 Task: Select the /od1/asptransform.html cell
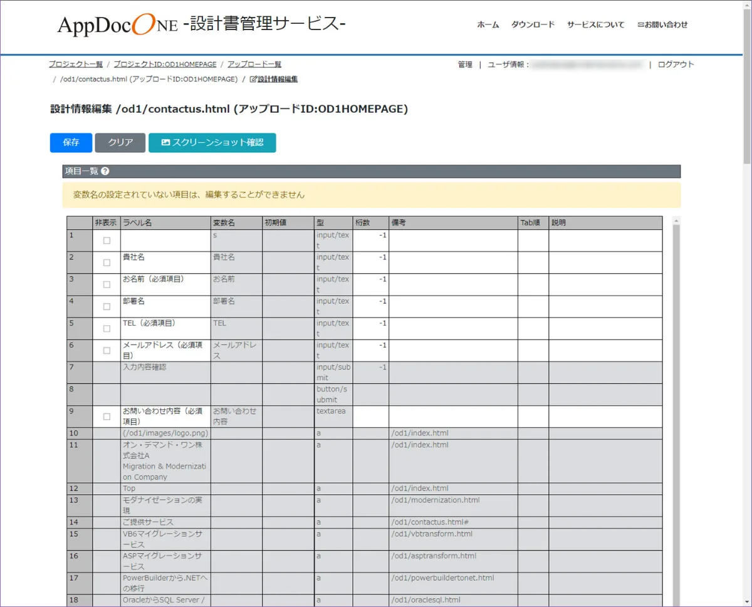point(453,561)
